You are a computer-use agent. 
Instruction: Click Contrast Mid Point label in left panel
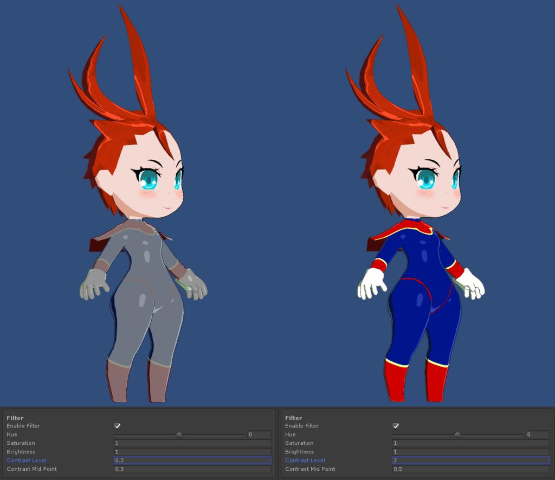click(32, 469)
